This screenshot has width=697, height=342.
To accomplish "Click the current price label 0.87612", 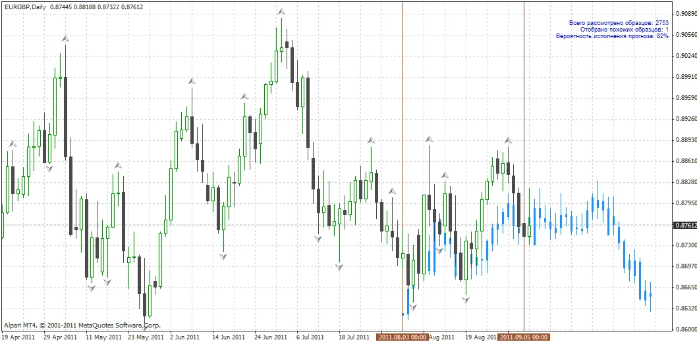I will 685,226.
